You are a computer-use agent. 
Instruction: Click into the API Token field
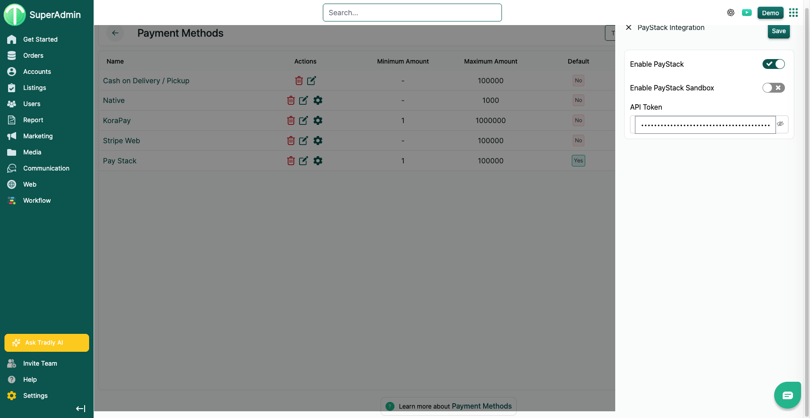[705, 125]
